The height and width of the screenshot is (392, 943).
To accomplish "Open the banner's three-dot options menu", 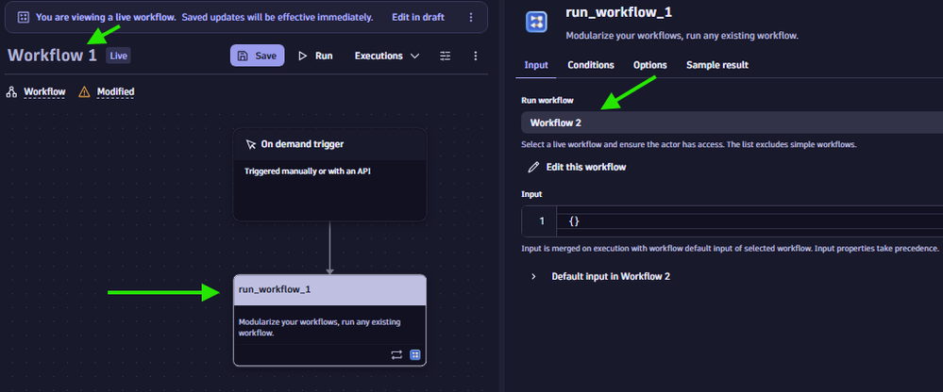I will (470, 17).
